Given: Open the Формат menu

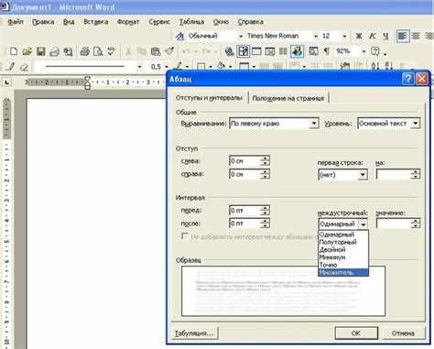Looking at the screenshot, I should [128, 22].
